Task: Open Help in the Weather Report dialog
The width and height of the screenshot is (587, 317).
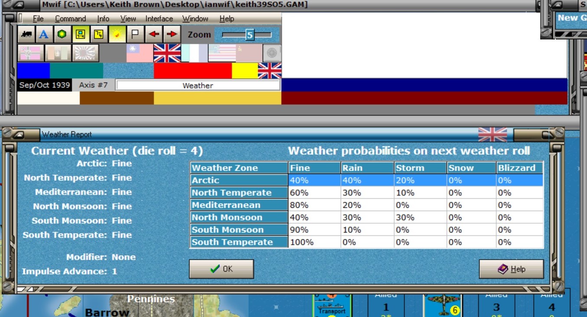Action: click(x=512, y=269)
